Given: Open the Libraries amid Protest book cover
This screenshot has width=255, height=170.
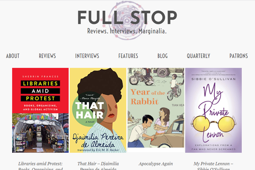Looking at the screenshot, I should (40, 93).
